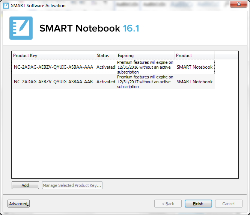Sort by Product column header

tap(194, 56)
